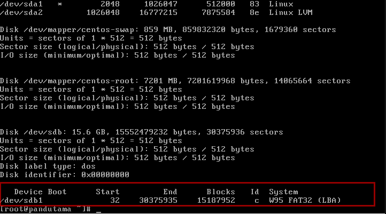Image resolution: width=386 pixels, height=214 pixels.
Task: Click the 30375935 end sector value
Action: 158,200
